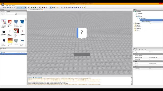Viewport: 163px width, 91px height.
Task: Click the orange-yellow gradient toolbox thumbnail
Action: click(x=10, y=40)
